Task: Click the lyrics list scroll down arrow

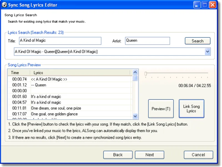Action: (135, 116)
